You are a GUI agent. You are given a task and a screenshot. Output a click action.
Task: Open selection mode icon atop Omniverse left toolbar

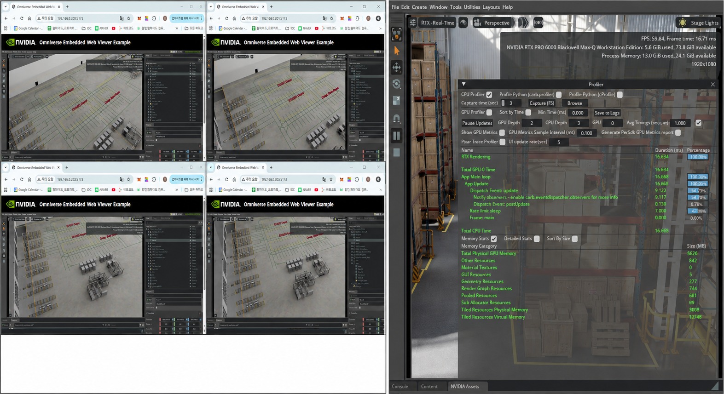(396, 34)
